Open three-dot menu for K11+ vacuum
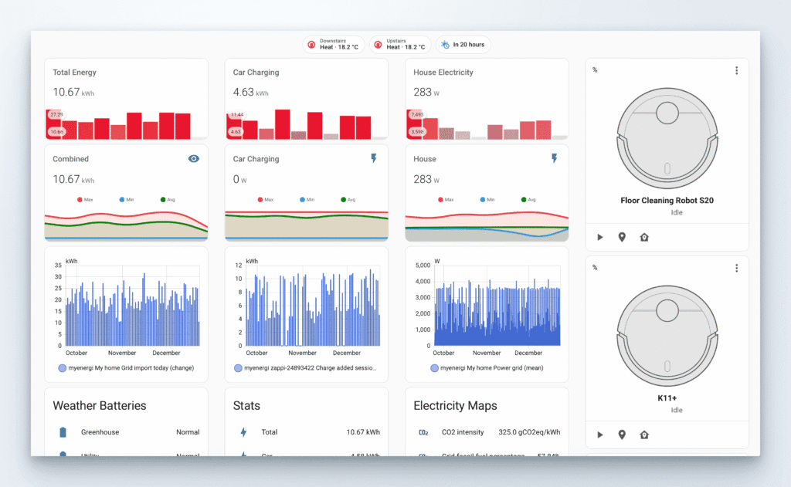 [x=736, y=268]
